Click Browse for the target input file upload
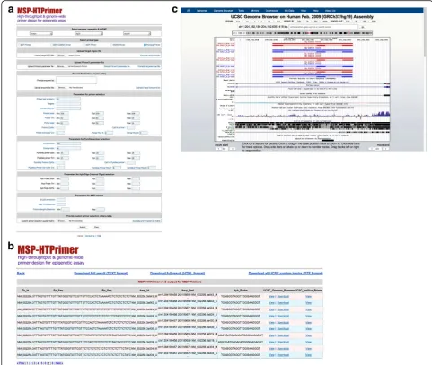Image resolution: width=432 pixels, height=365 pixels. 61,56
